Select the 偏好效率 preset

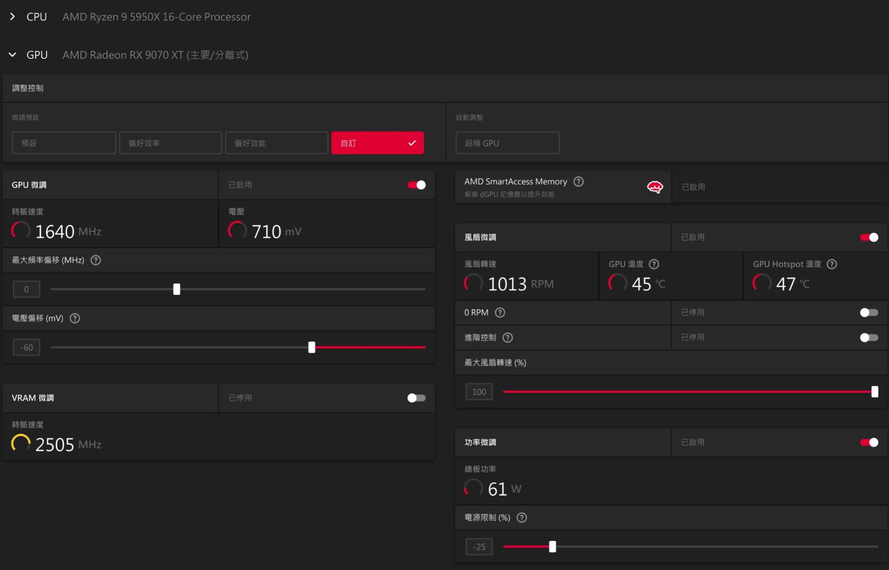(170, 143)
